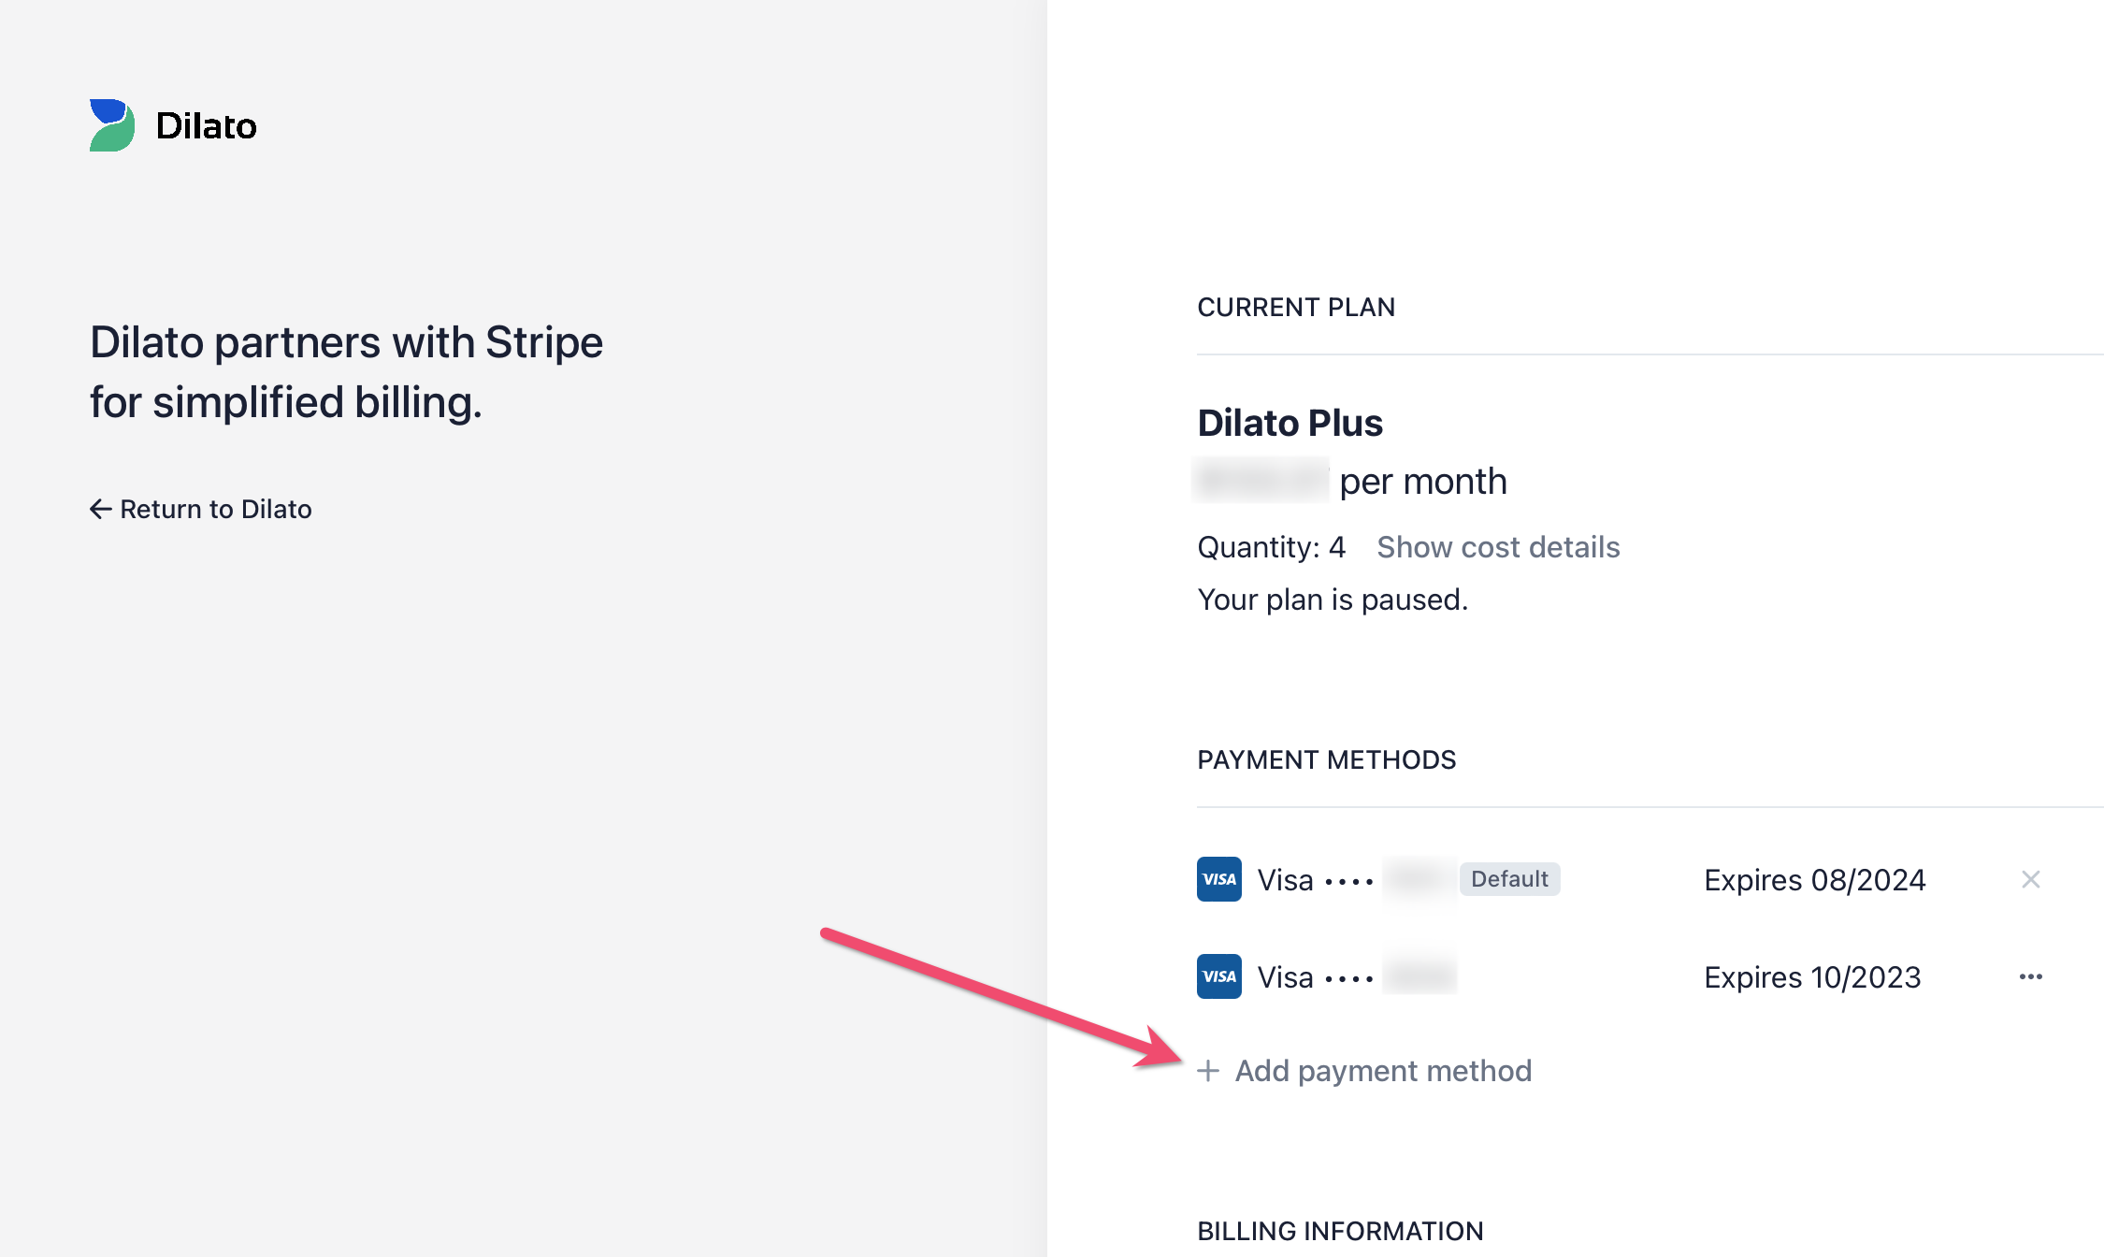Click the back arrow beside Return to Dilato
Screen dimensions: 2104x1257
pos(99,509)
